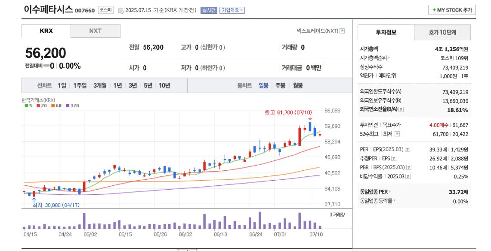Click the 한국거래소(KRX) chart label
This screenshot has width=491, height=251.
click(38, 100)
